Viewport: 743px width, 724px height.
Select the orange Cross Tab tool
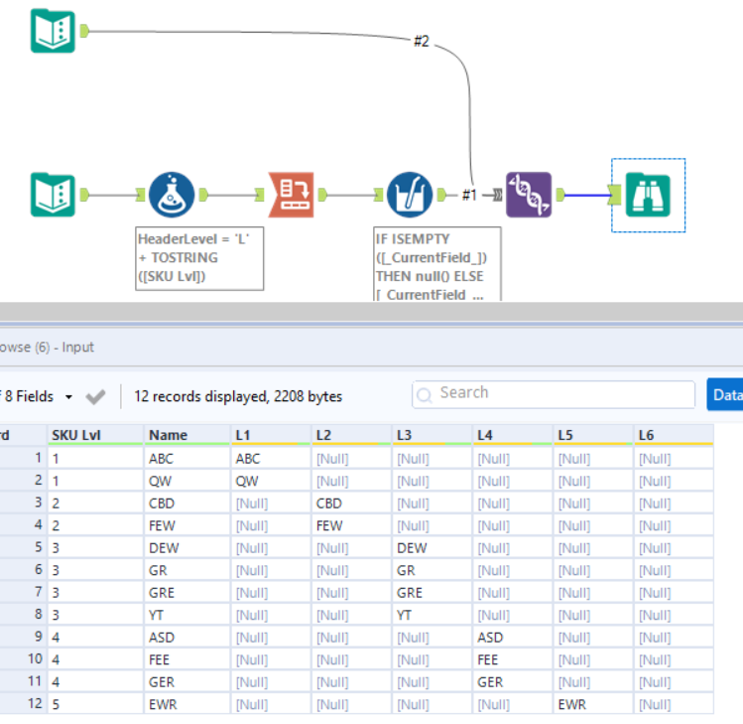(x=292, y=195)
